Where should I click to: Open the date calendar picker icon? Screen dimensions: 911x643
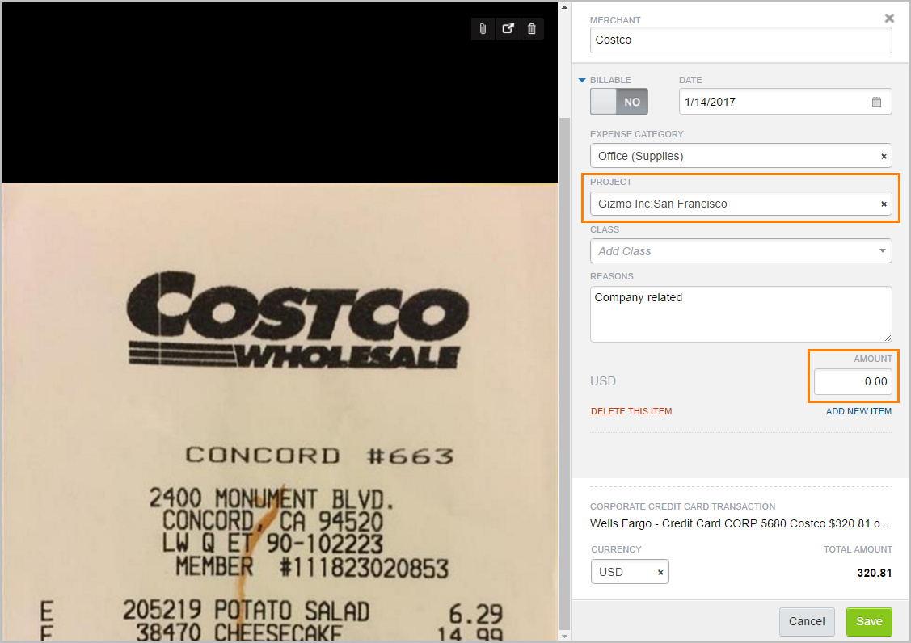[877, 102]
